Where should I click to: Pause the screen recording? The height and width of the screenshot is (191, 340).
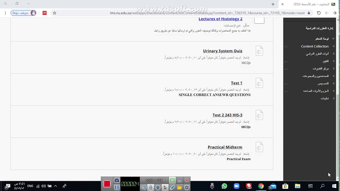click(x=117, y=188)
